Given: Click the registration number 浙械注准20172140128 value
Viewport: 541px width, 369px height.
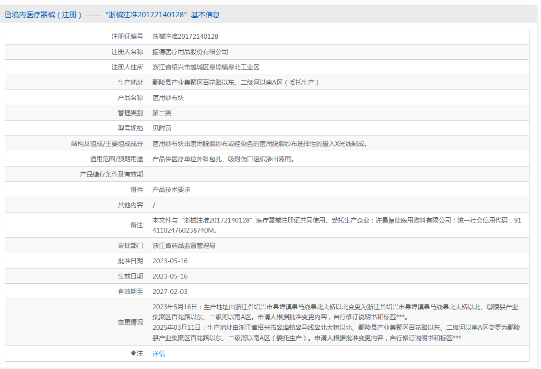Looking at the screenshot, I should click(185, 36).
